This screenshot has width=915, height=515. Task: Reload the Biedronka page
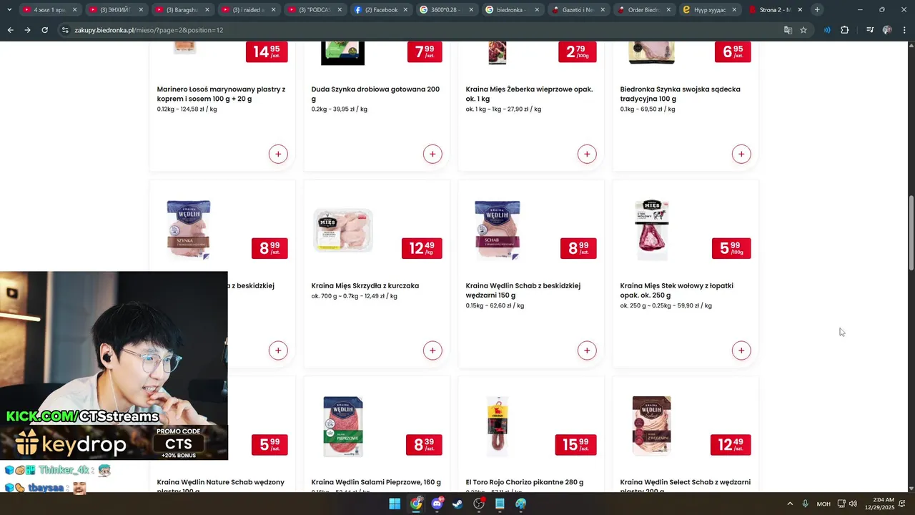point(44,30)
